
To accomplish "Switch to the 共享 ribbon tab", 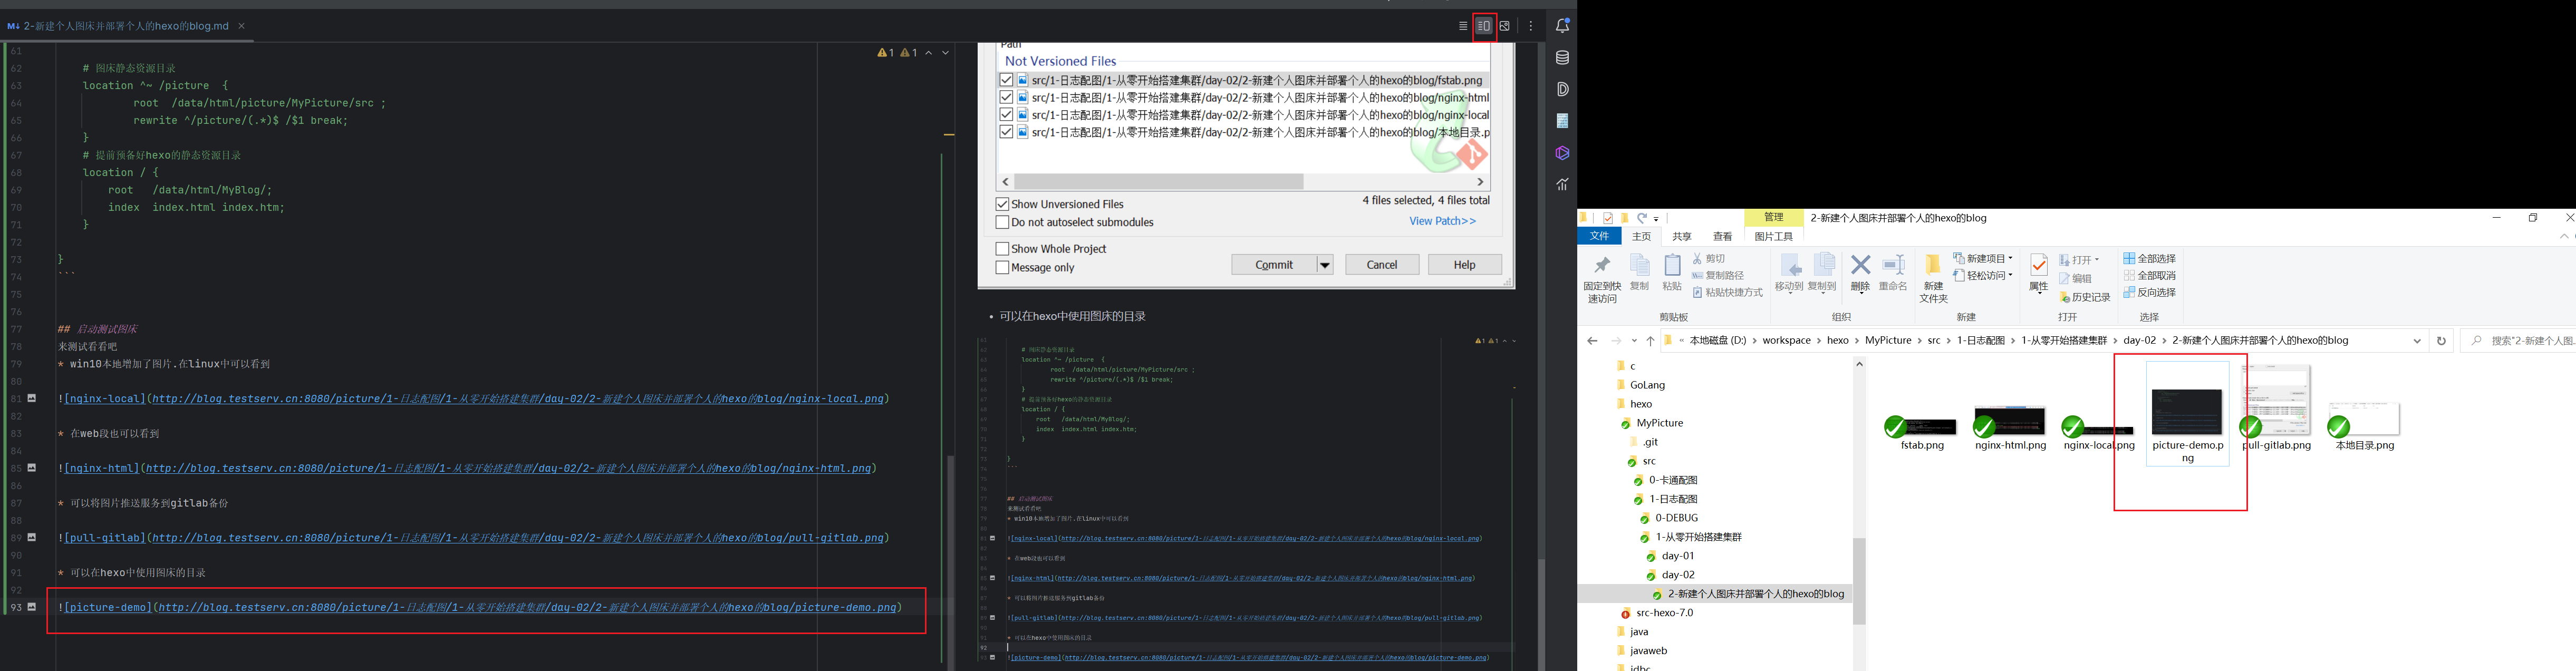I will tap(1682, 237).
